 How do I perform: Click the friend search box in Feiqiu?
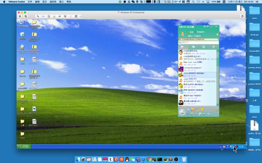(199, 43)
